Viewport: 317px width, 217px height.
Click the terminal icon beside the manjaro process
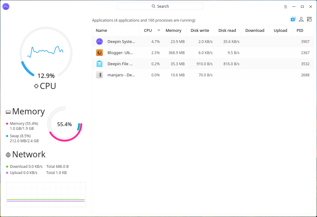pyautogui.click(x=99, y=75)
